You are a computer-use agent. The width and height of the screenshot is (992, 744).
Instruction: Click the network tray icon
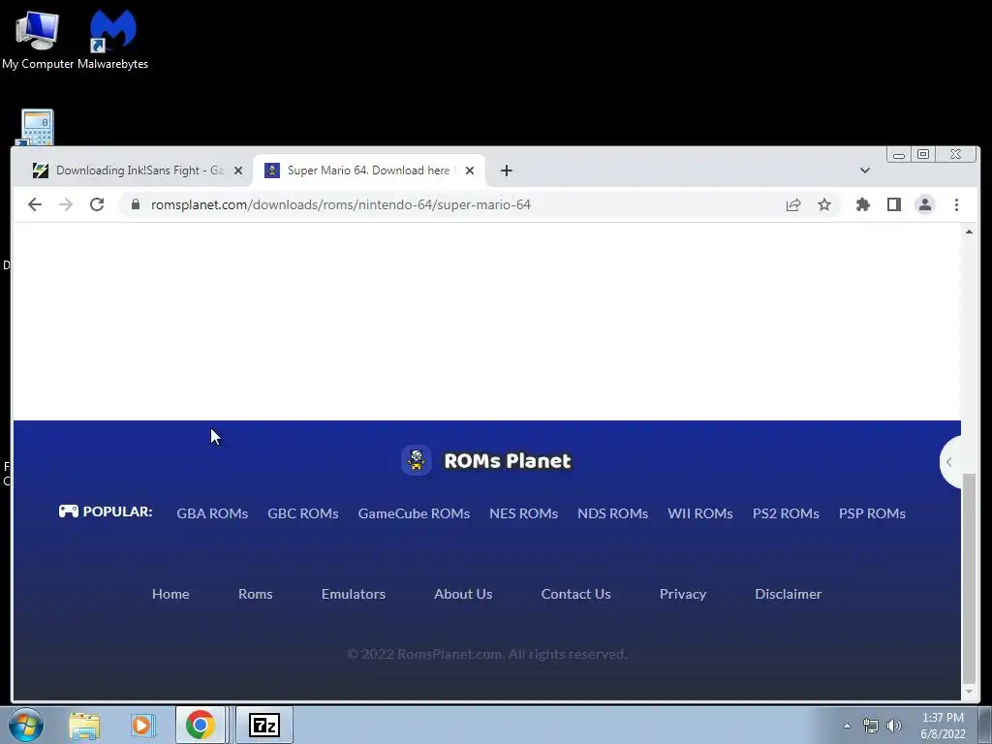point(871,726)
